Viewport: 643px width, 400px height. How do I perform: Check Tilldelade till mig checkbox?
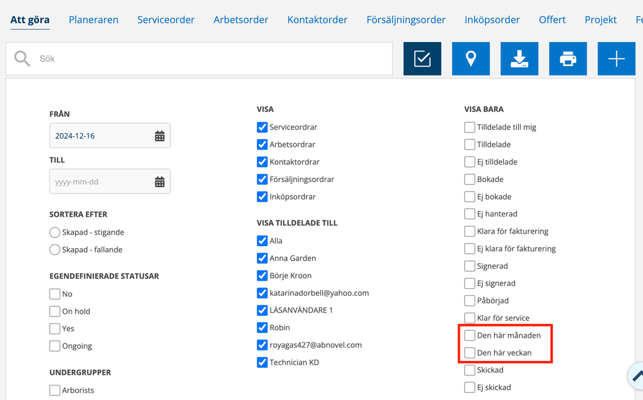coord(470,127)
